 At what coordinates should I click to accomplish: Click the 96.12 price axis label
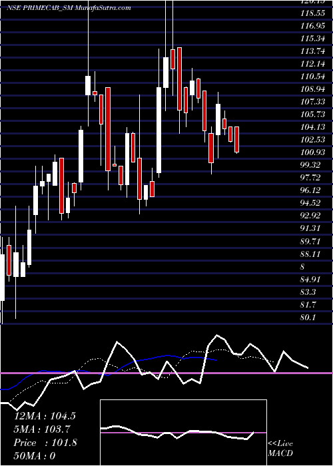[310, 190]
